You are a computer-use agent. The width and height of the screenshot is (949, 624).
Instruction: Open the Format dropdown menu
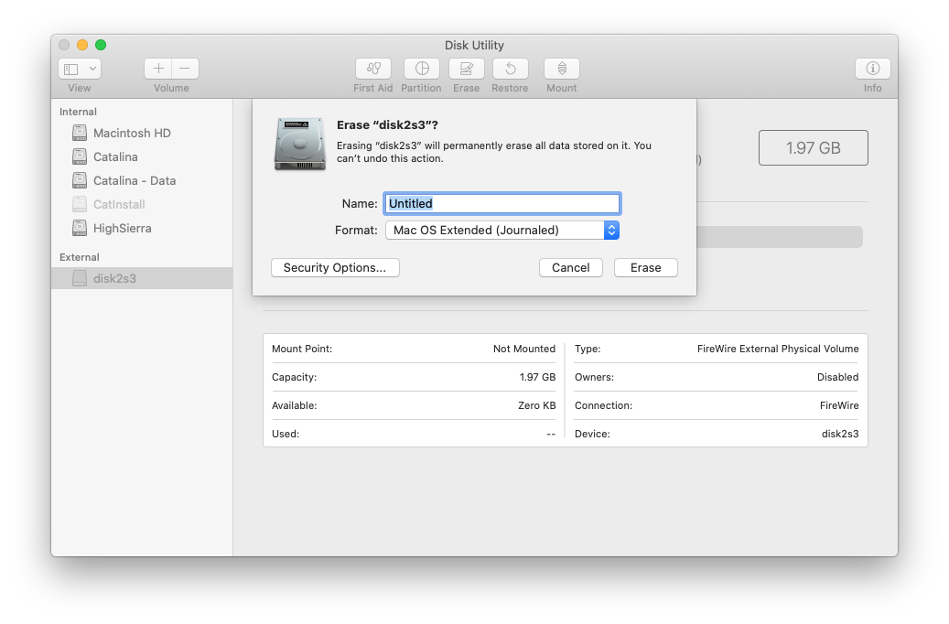[501, 230]
